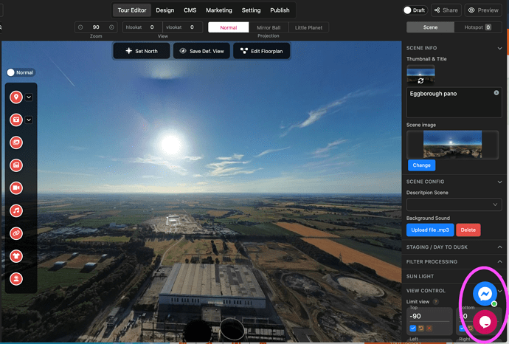Switch to the Hotspot tab
509x344 pixels.
click(x=477, y=27)
